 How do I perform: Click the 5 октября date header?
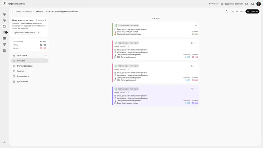(x=156, y=18)
